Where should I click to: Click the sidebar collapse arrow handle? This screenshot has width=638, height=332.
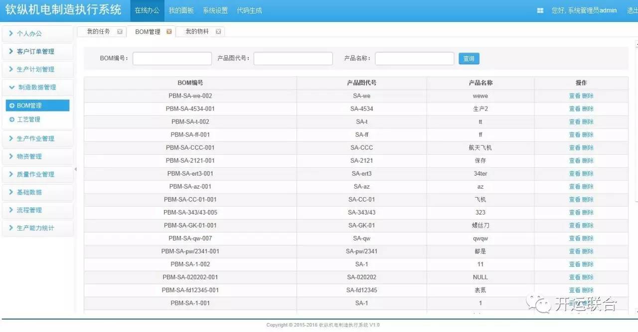(76, 170)
